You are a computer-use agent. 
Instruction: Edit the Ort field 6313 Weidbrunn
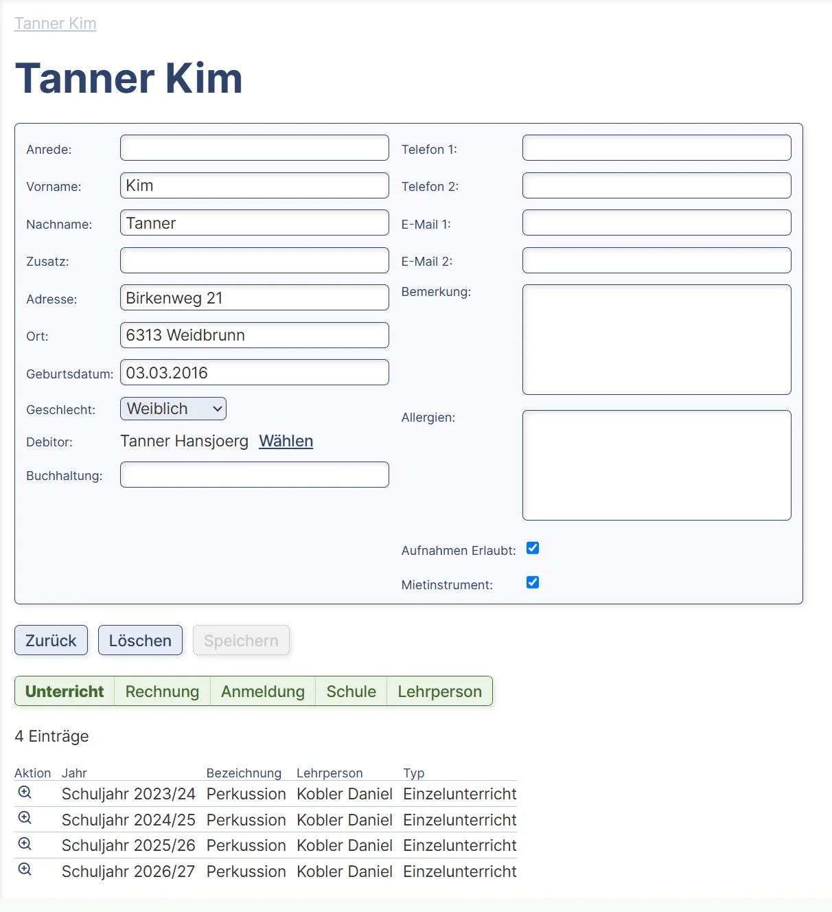[255, 335]
